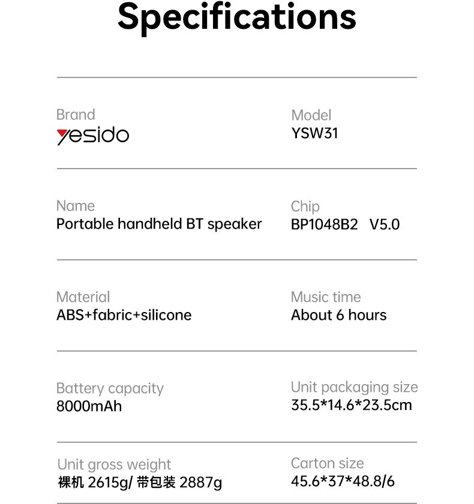
Task: Click the 2887g gross weight value
Action: click(200, 482)
